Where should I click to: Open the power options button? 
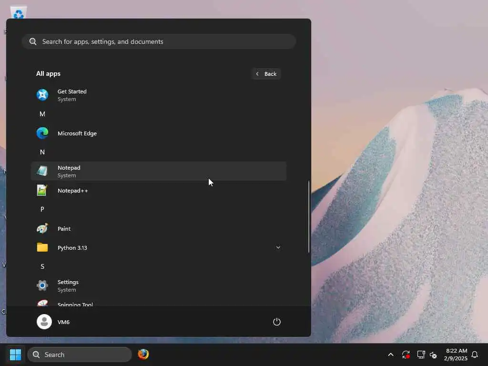pyautogui.click(x=277, y=322)
